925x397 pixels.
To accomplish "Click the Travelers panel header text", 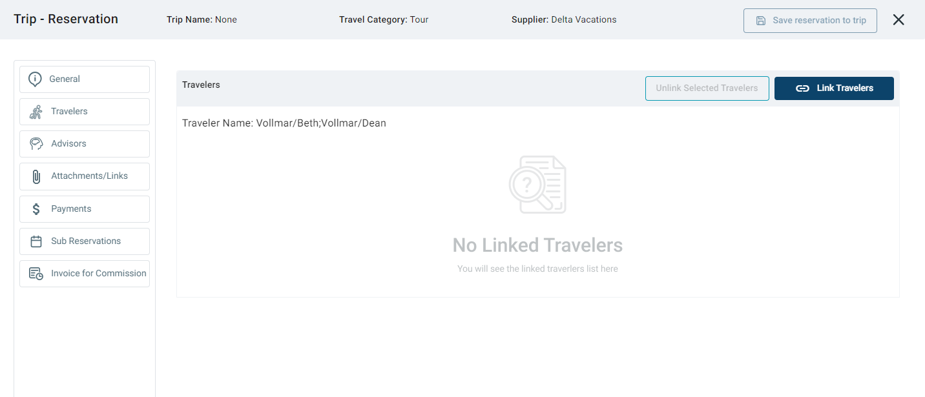I will (x=201, y=85).
